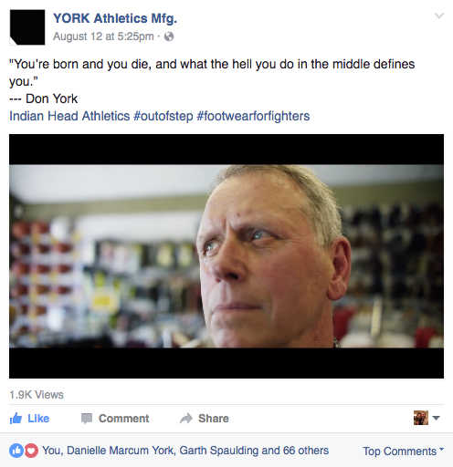Click the #footwearforfighters hashtag

[253, 116]
